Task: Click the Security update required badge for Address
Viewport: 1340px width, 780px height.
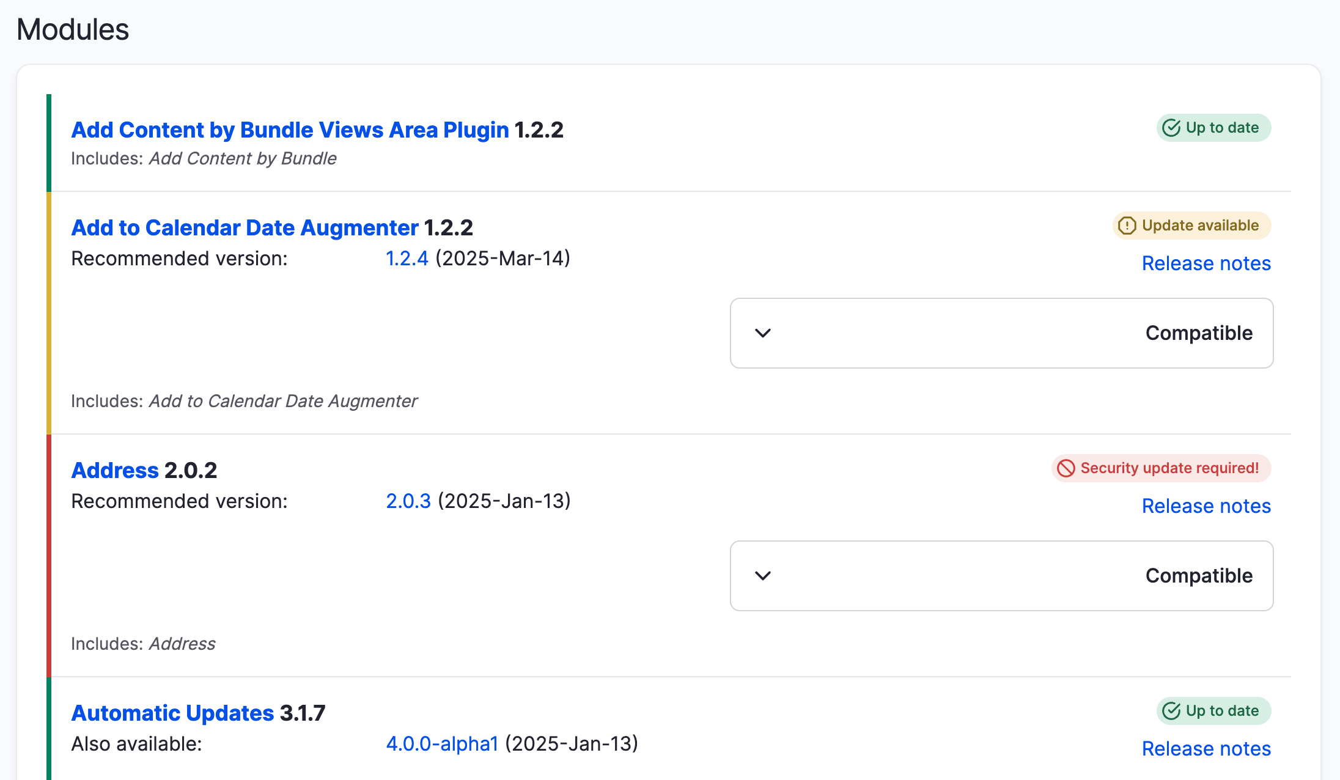Action: click(x=1160, y=468)
